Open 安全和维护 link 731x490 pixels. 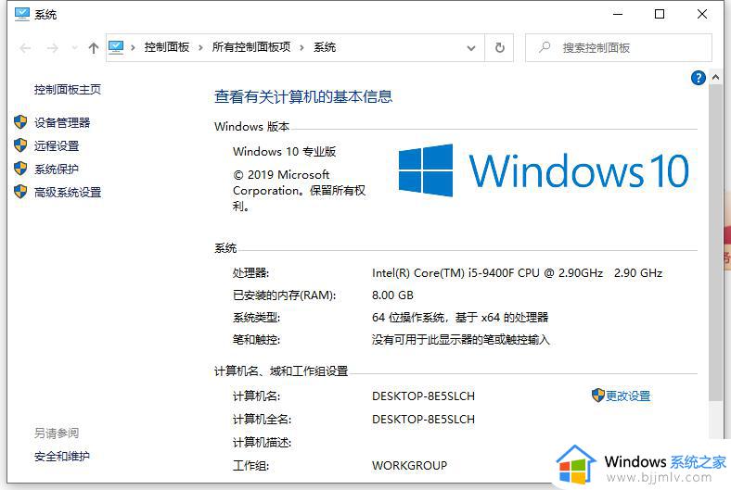(62, 457)
